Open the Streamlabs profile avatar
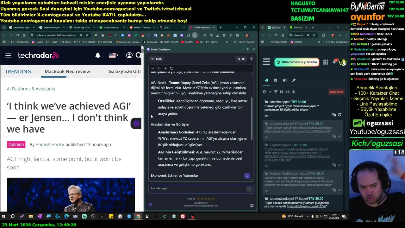The height and width of the screenshot is (228, 405). (x=343, y=62)
